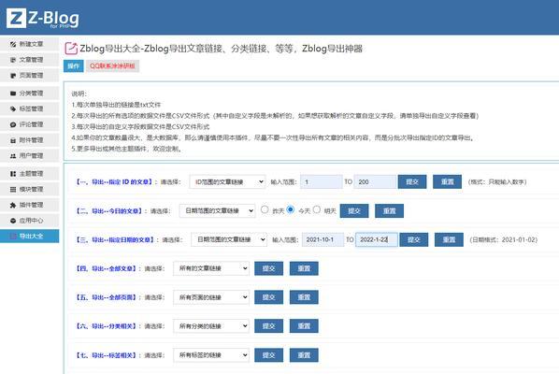Expand the 所有页面的链接 dropdown
The width and height of the screenshot is (559, 374).
tap(211, 297)
